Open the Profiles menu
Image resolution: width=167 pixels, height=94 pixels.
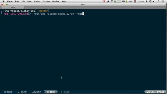(x=37, y=1)
